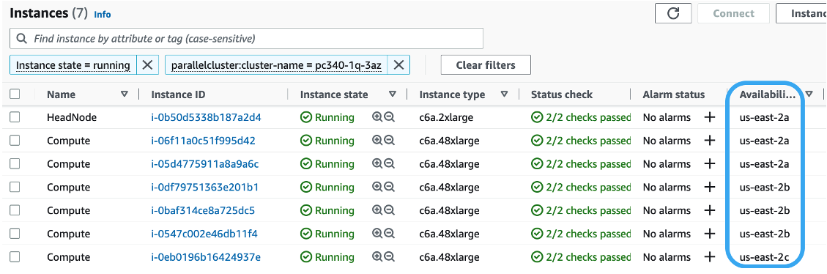Remove the parallelcluster:cluster-name filter
The image size is (827, 274).
(x=399, y=65)
